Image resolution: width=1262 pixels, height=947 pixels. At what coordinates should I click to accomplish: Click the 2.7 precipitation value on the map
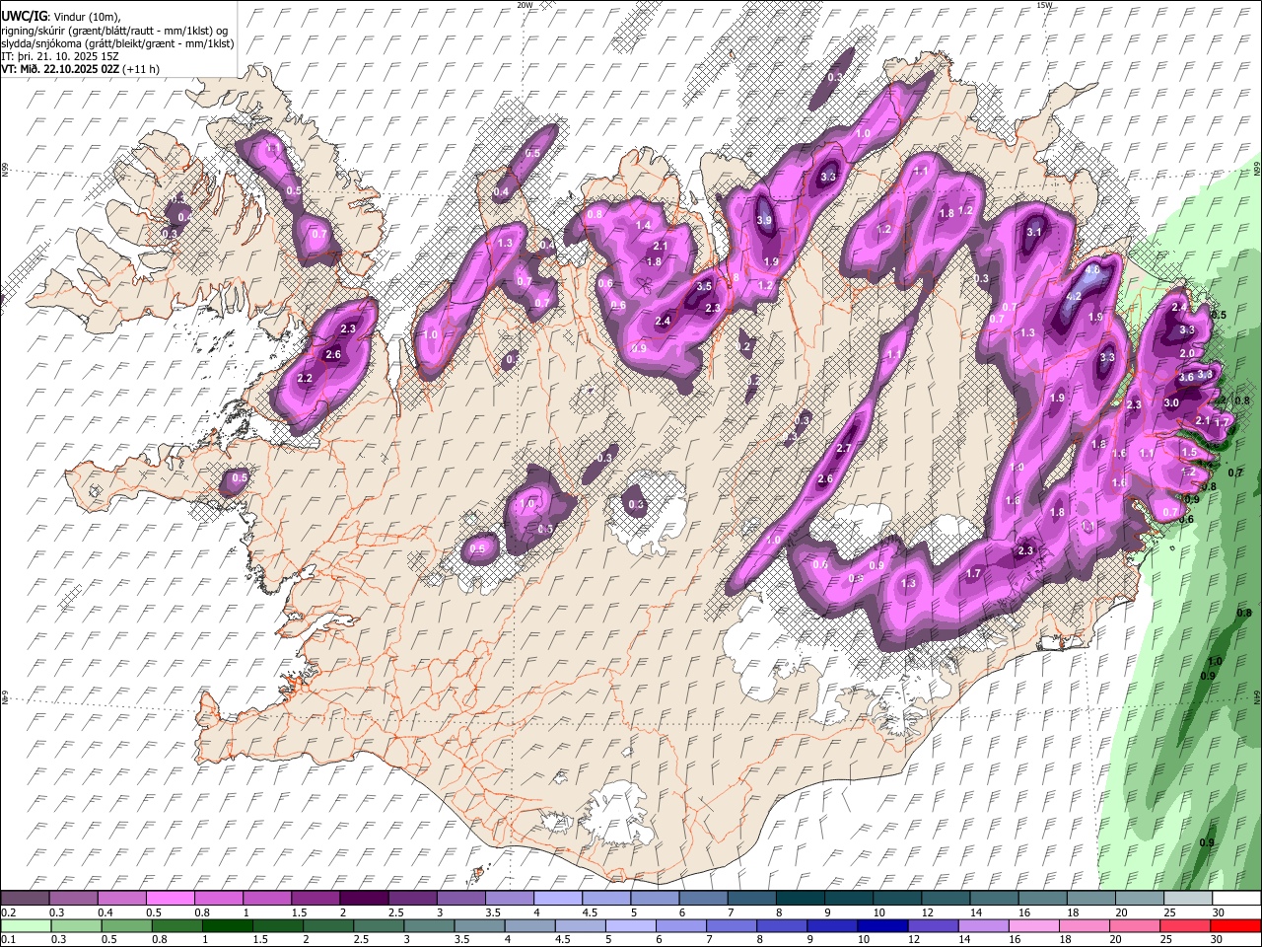click(x=843, y=449)
